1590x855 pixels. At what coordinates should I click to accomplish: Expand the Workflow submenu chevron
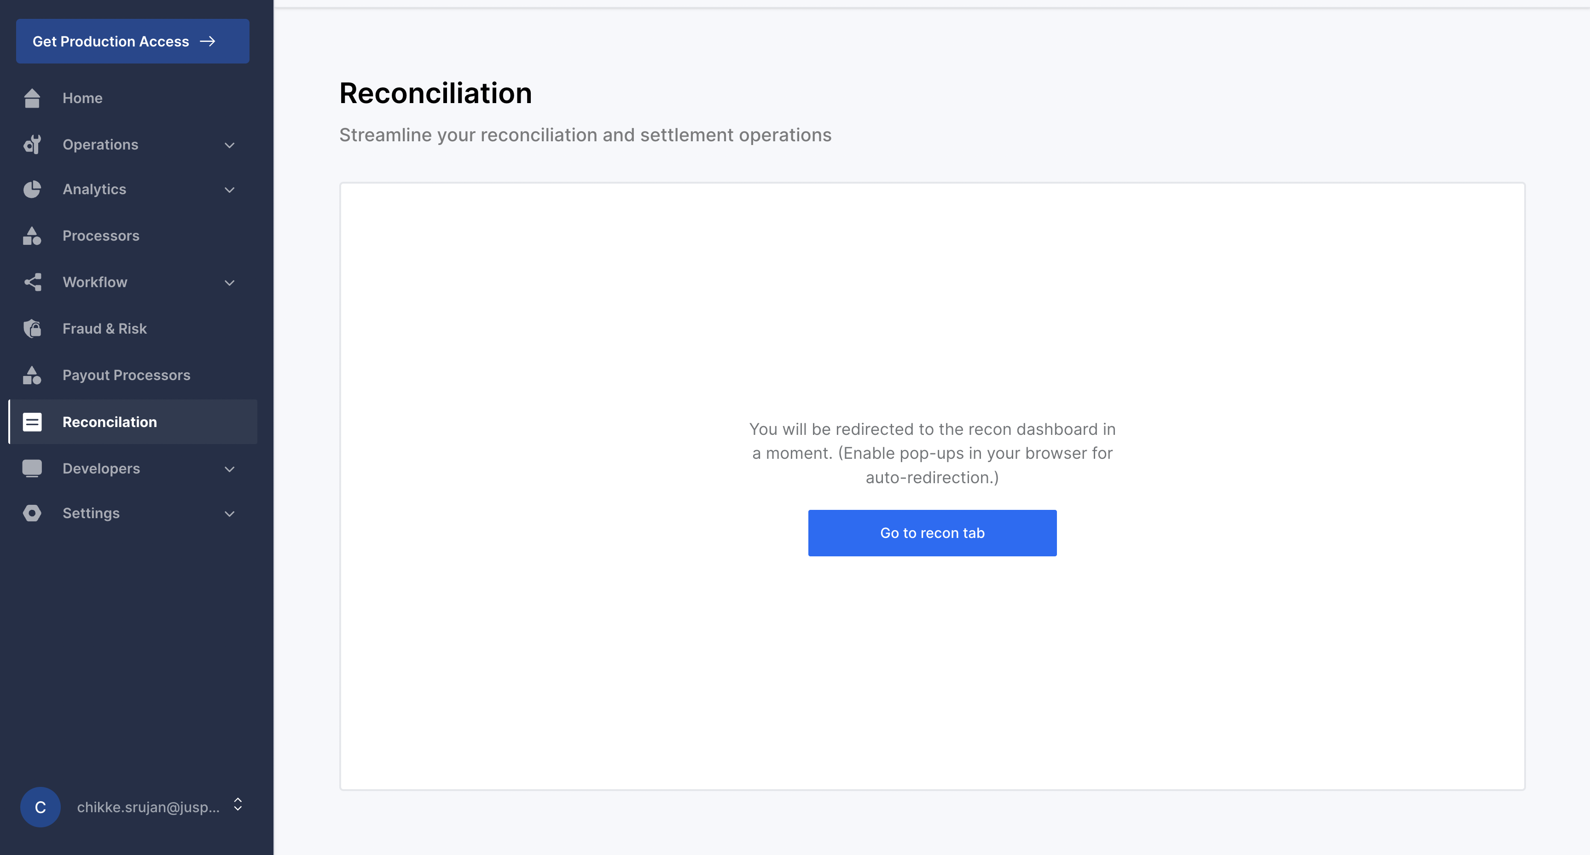click(230, 283)
